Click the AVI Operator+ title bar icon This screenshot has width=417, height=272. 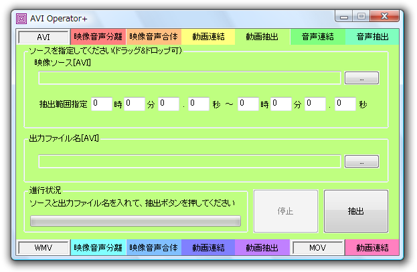pos(21,19)
